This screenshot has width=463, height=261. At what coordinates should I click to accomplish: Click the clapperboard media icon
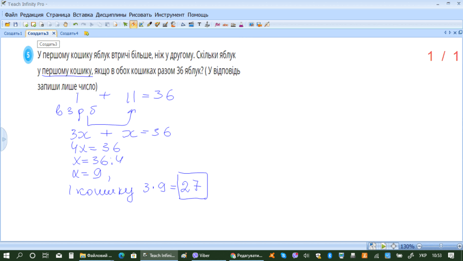[191, 25]
